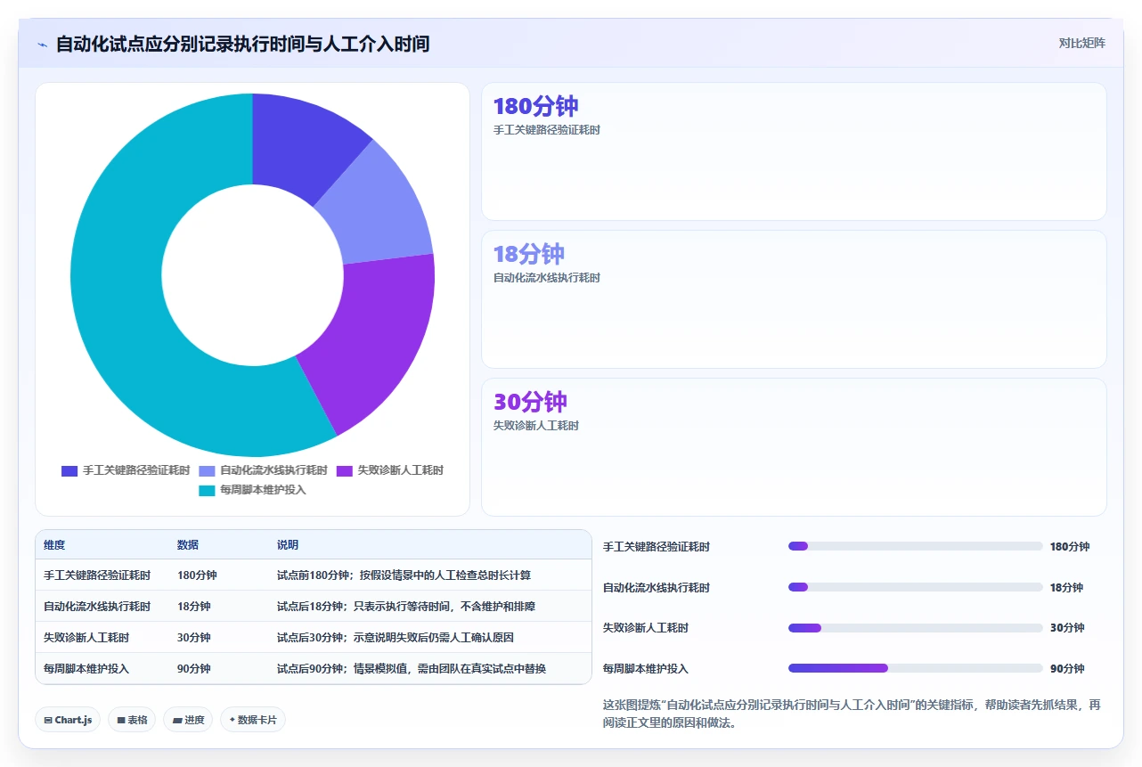Click the 对比矩阵 label in the header

[1081, 43]
